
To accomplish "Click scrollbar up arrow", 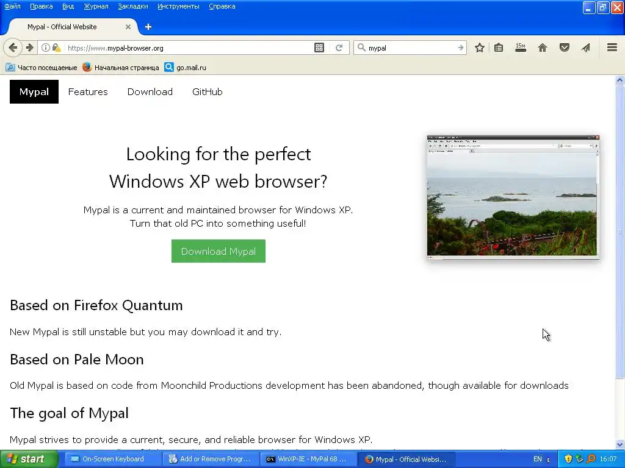I will [x=620, y=80].
